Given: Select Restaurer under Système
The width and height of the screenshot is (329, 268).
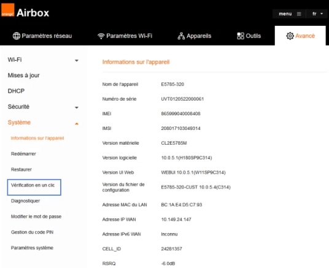Looking at the screenshot, I should (21, 169).
